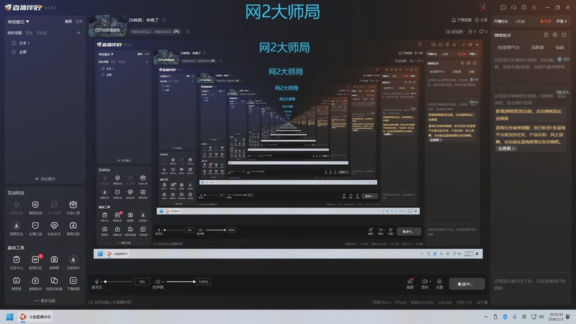Click the Jordan logo avatar at top
Image resolution: width=576 pixels, height=324 pixels.
point(483,7)
